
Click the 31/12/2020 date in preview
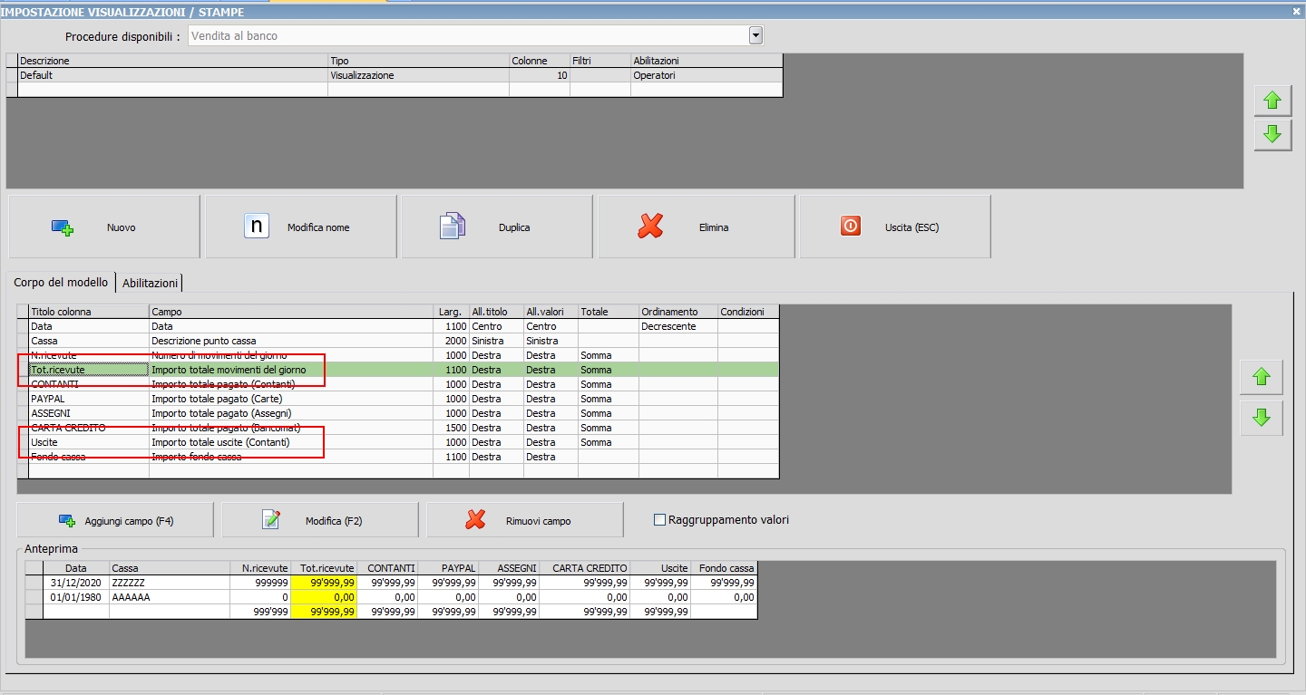coord(76,583)
